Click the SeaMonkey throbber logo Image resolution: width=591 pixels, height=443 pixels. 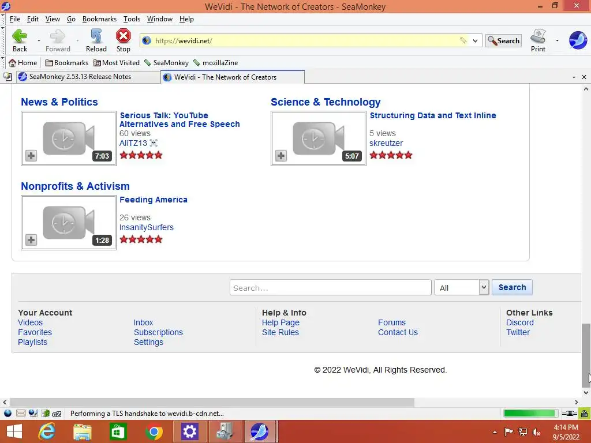(578, 40)
